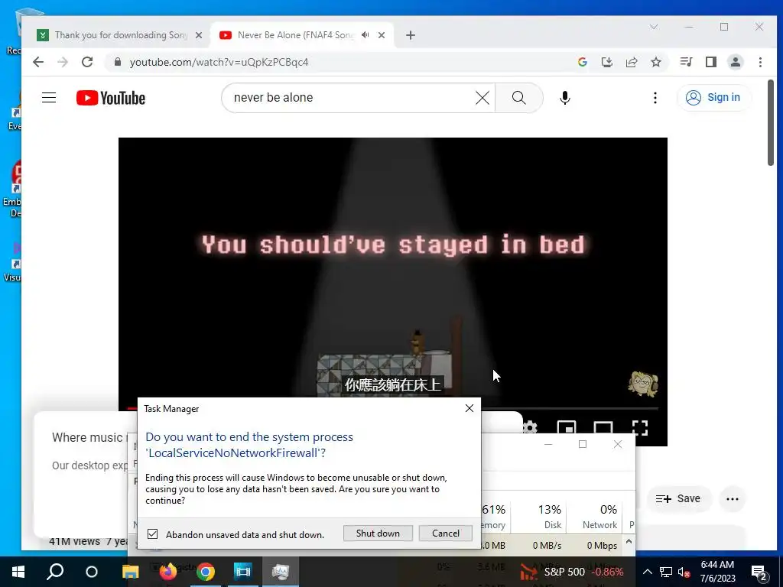Cancel the Task Manager end process dialog

click(x=446, y=533)
